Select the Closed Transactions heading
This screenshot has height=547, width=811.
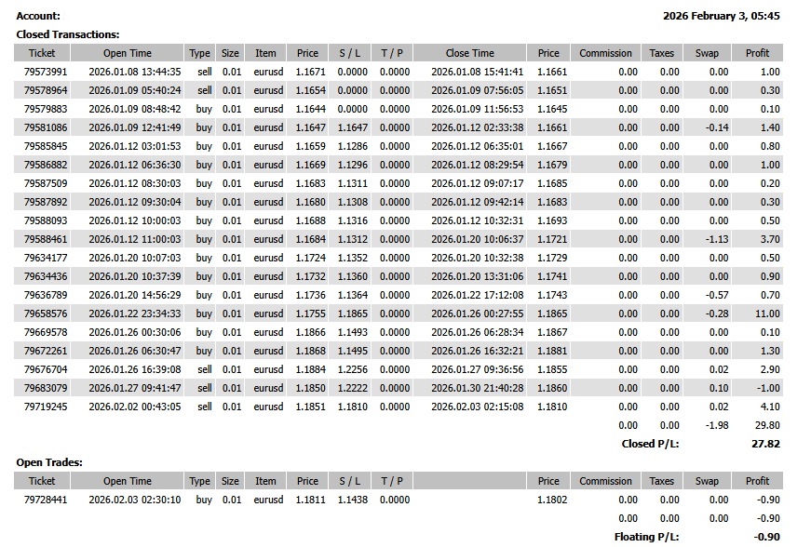pyautogui.click(x=68, y=34)
